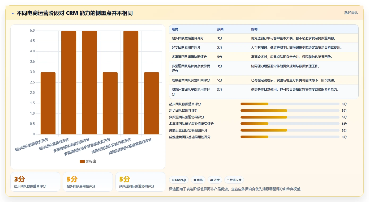Click the 维度 column header
This screenshot has height=202, width=369.
tap(175, 29)
